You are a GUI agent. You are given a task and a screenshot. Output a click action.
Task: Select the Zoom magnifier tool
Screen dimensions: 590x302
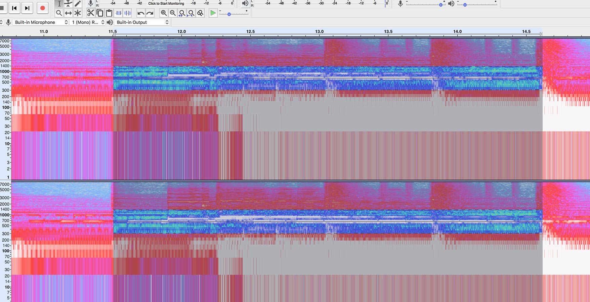tap(59, 13)
